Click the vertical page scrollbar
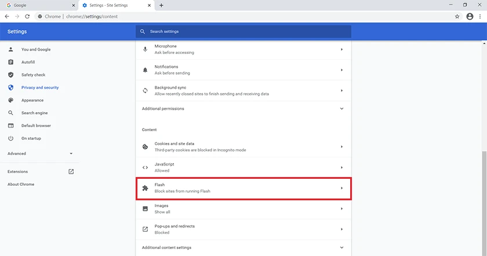 (x=484, y=202)
